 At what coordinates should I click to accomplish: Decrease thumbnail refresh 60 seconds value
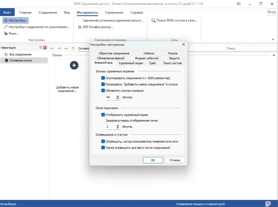point(118,98)
